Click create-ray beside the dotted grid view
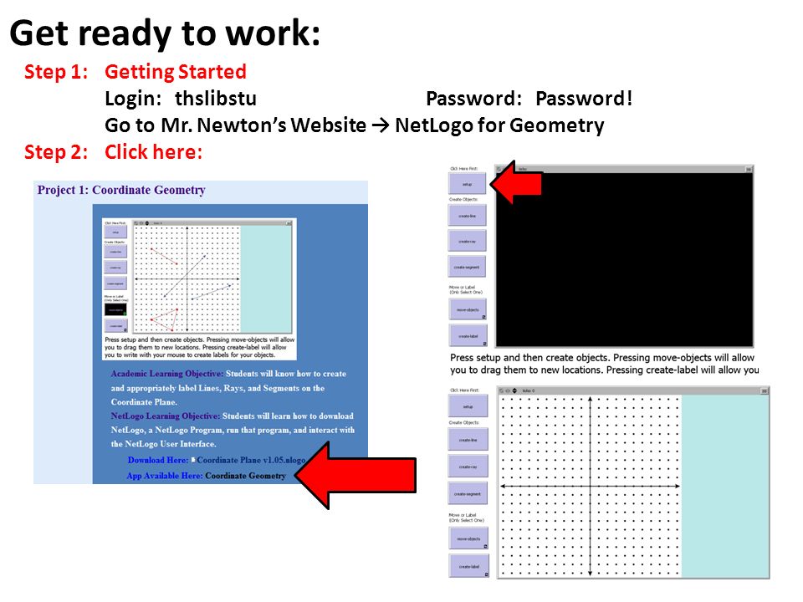The width and height of the screenshot is (803, 602). [x=468, y=467]
